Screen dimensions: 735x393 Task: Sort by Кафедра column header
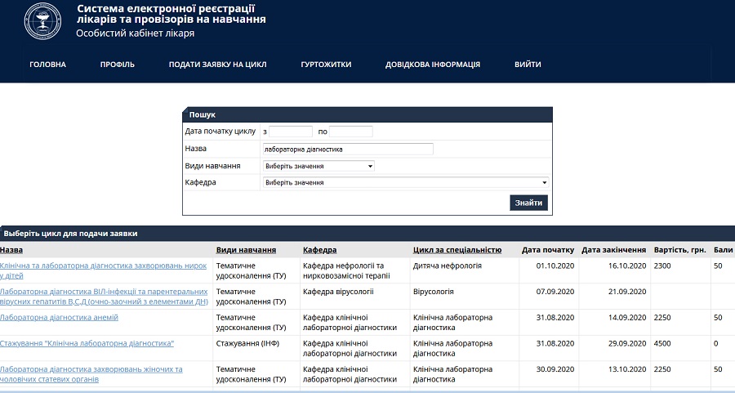click(x=319, y=250)
